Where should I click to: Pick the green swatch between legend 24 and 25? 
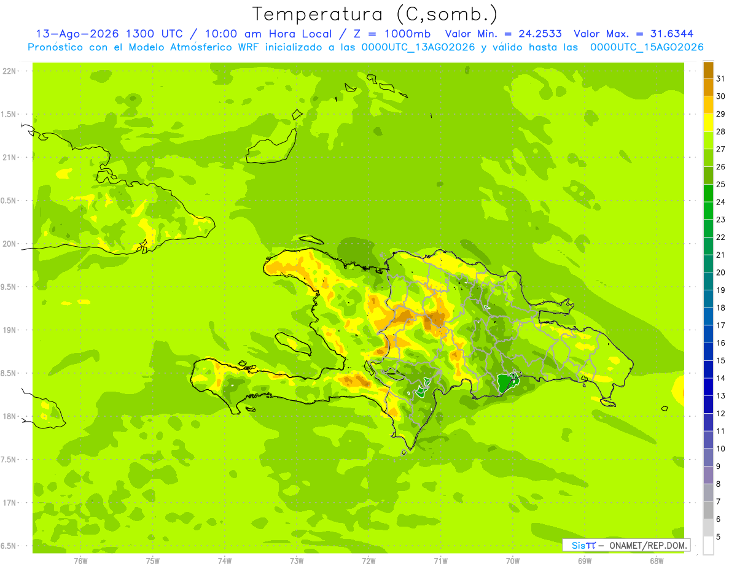[x=708, y=193]
